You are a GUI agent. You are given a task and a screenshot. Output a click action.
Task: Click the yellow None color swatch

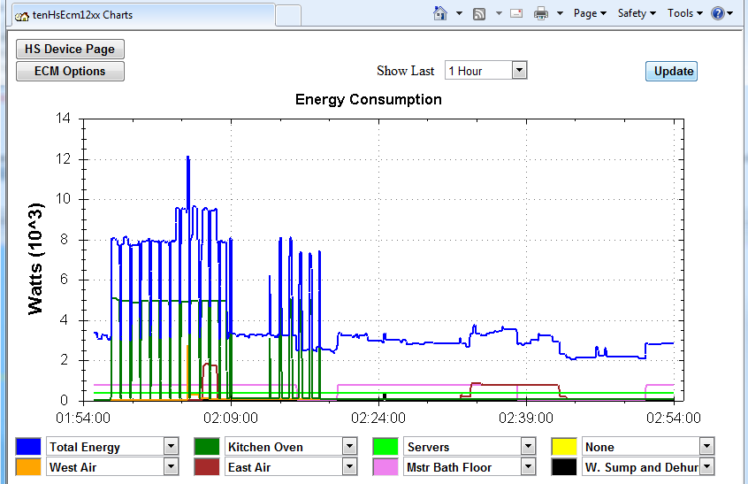pos(564,447)
